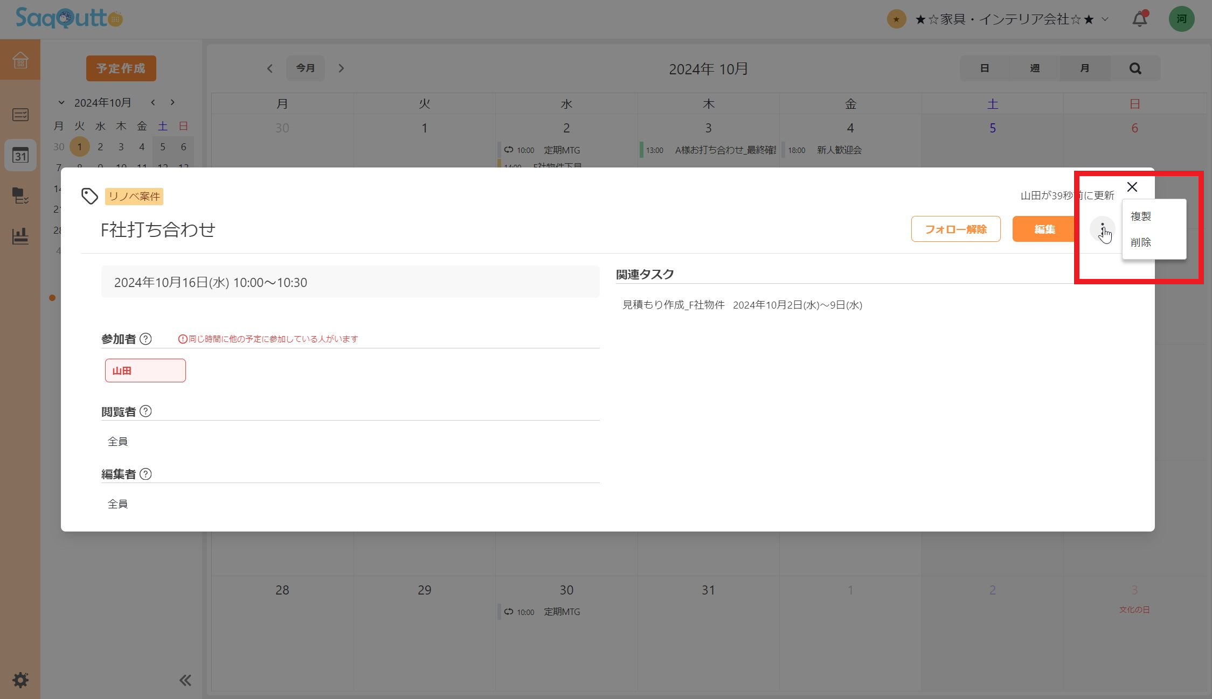
Task: Click the notification bell icon
Action: (1139, 19)
